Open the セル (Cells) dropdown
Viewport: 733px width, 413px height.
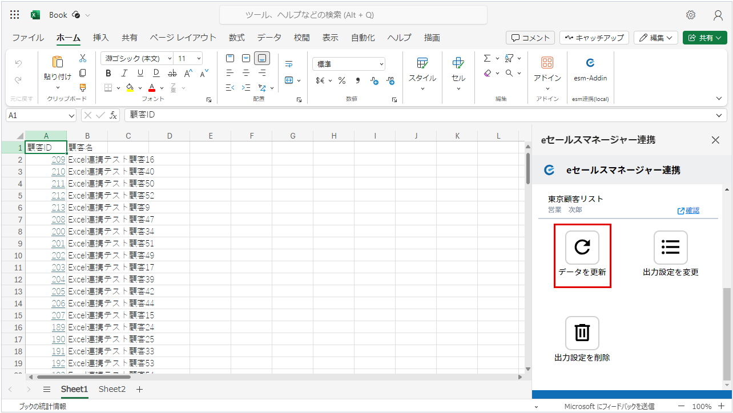[x=458, y=73]
